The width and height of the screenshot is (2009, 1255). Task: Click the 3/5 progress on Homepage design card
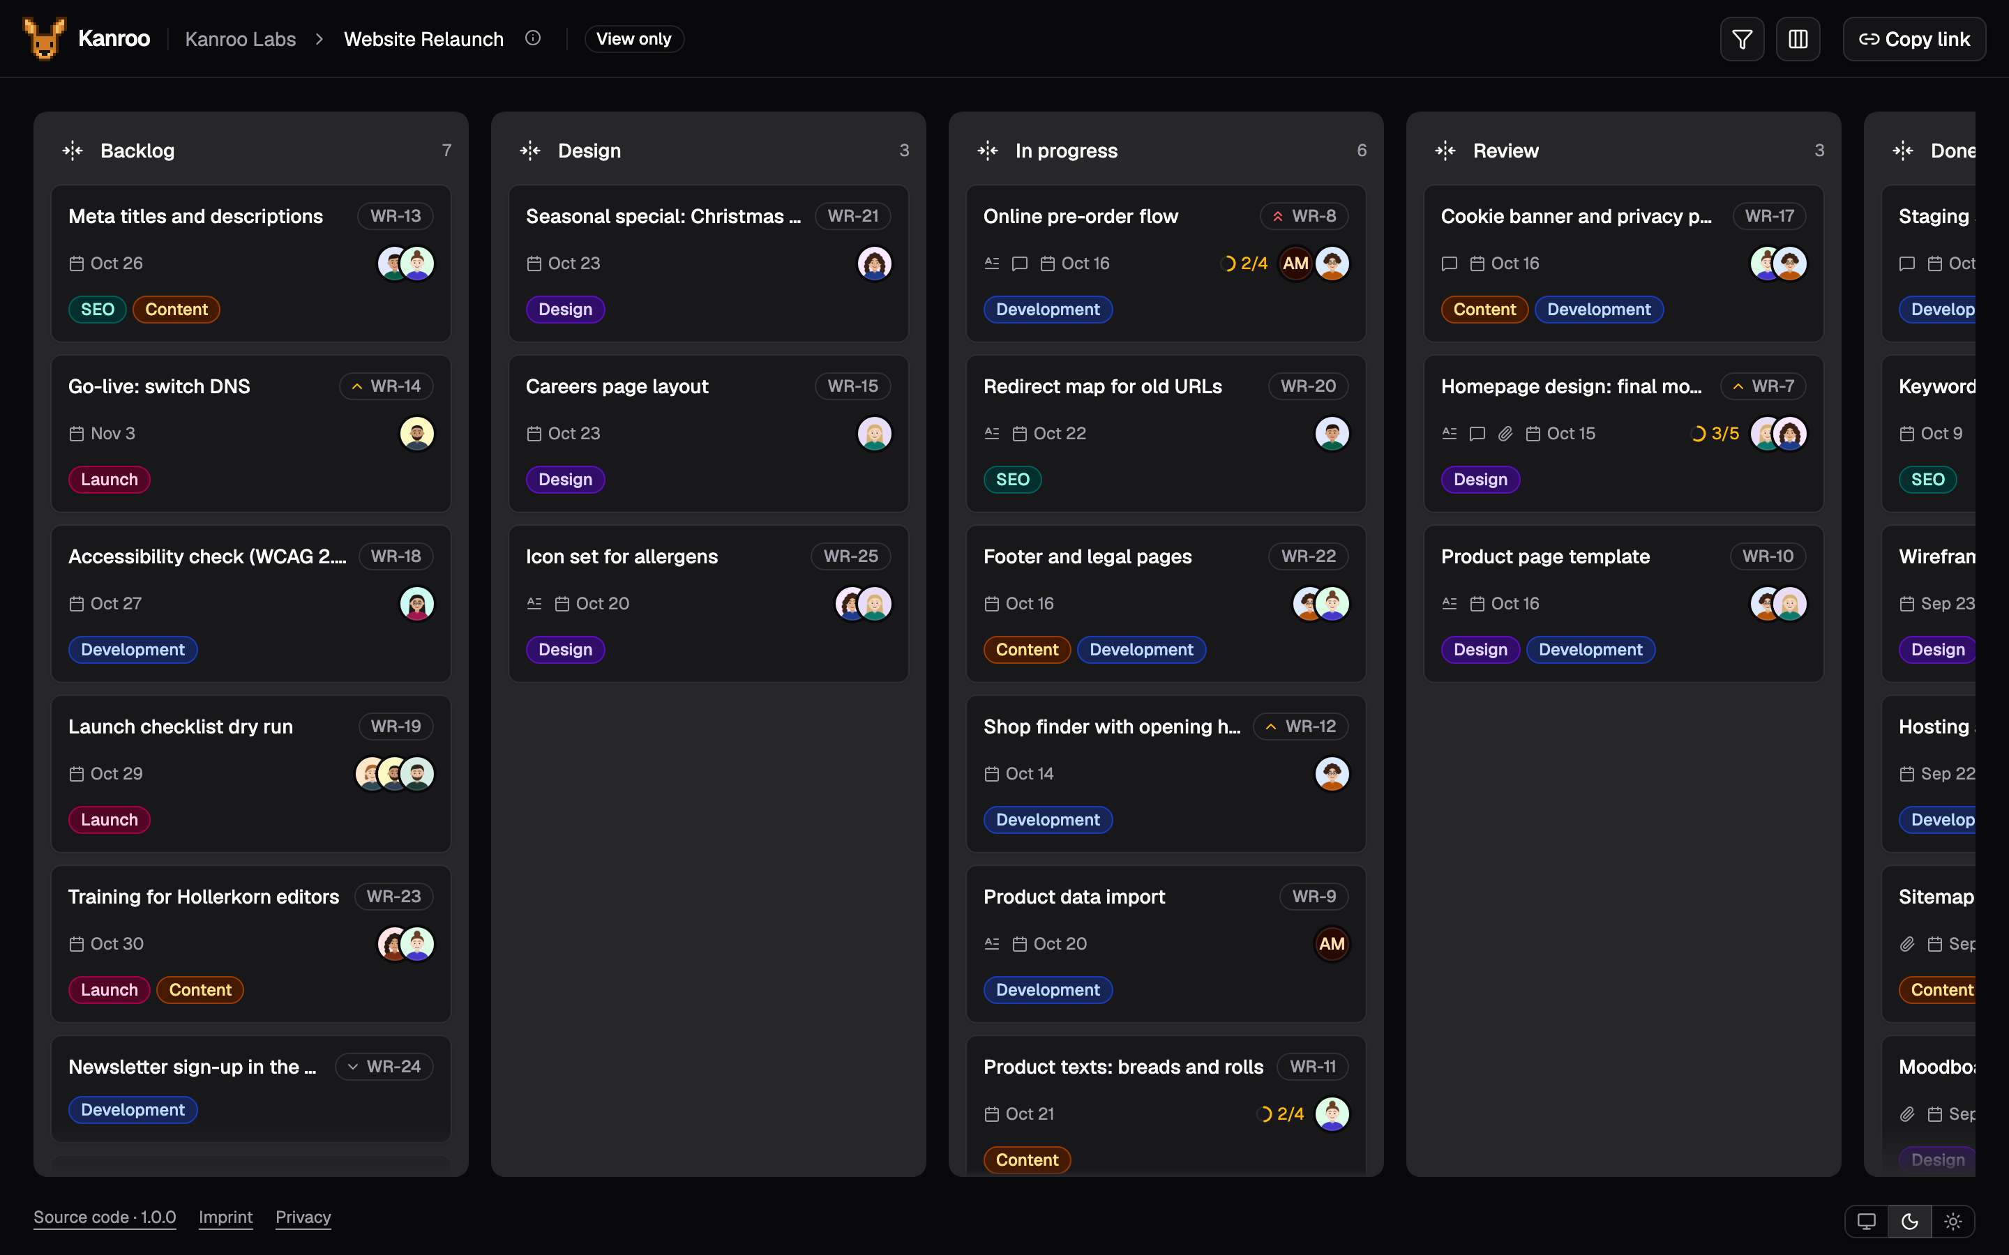[x=1715, y=434]
